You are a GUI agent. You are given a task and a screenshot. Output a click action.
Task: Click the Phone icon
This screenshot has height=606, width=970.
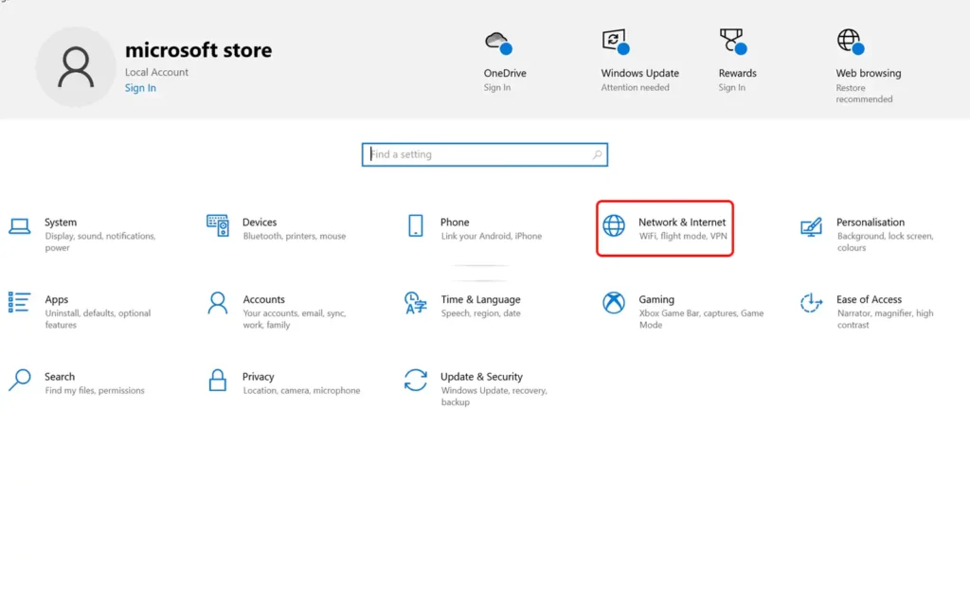[x=416, y=225]
